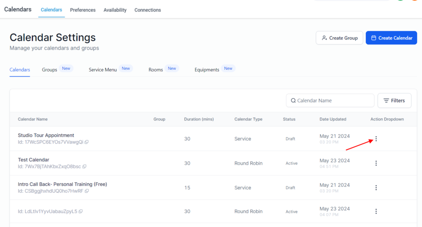This screenshot has height=227, width=422.
Task: Copy the Studio Tour Appointment calendar ID
Action: point(87,142)
